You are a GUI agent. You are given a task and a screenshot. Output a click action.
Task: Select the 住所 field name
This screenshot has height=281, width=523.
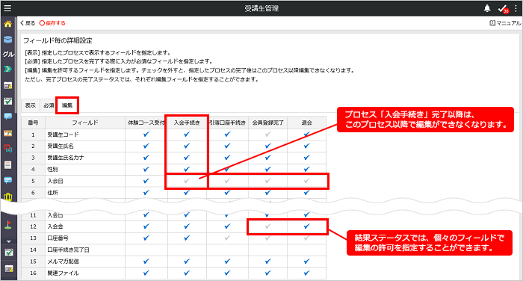tap(52, 193)
